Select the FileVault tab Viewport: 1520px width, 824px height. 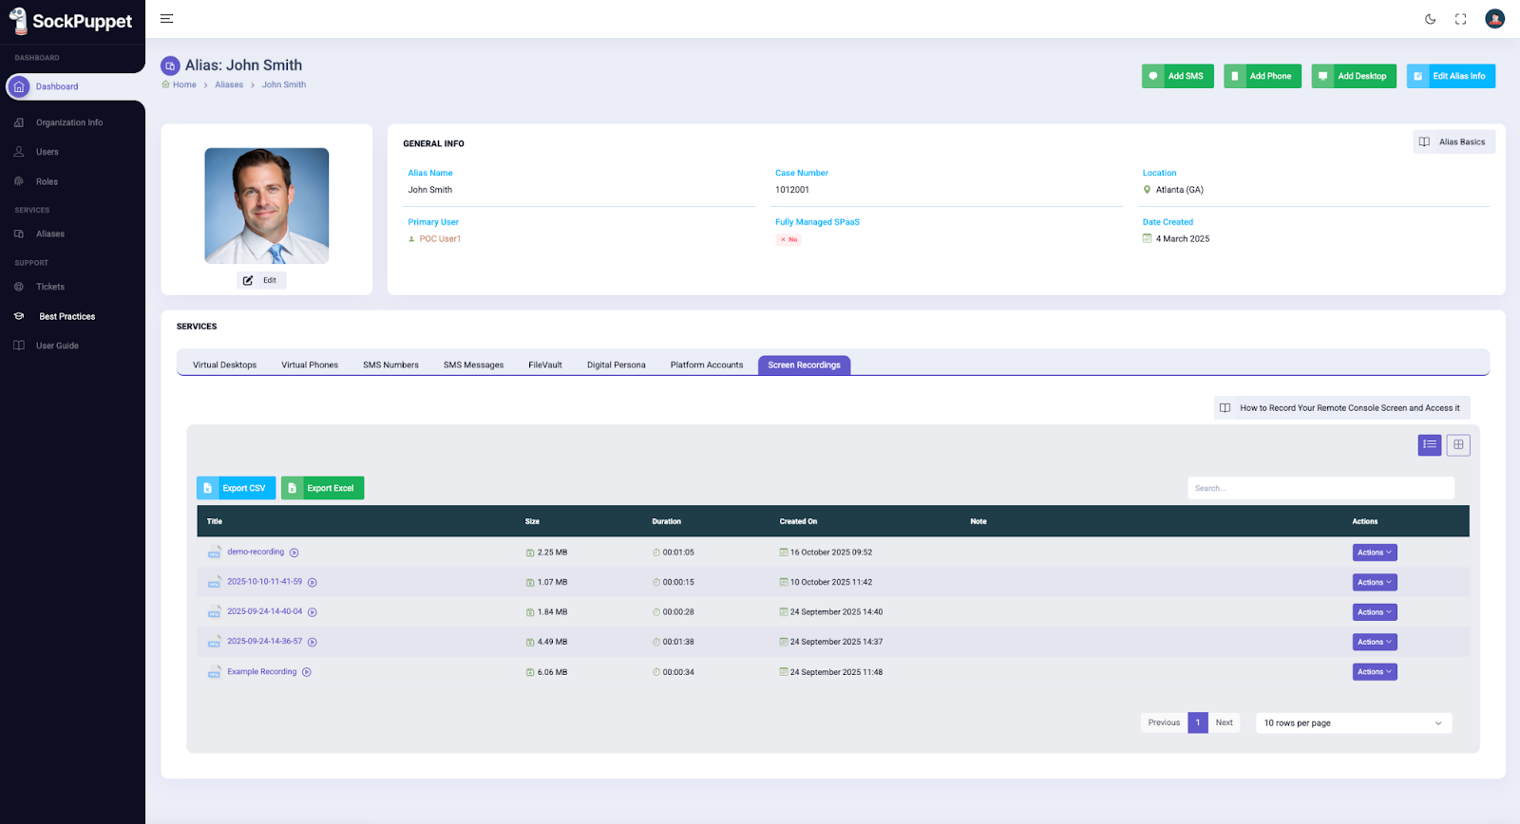544,365
